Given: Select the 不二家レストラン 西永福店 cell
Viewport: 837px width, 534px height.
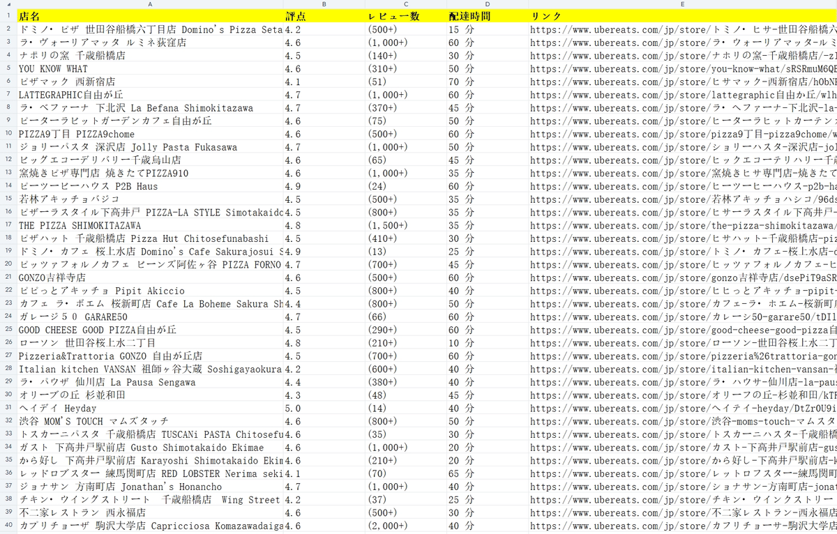Looking at the screenshot, I should coord(150,512).
